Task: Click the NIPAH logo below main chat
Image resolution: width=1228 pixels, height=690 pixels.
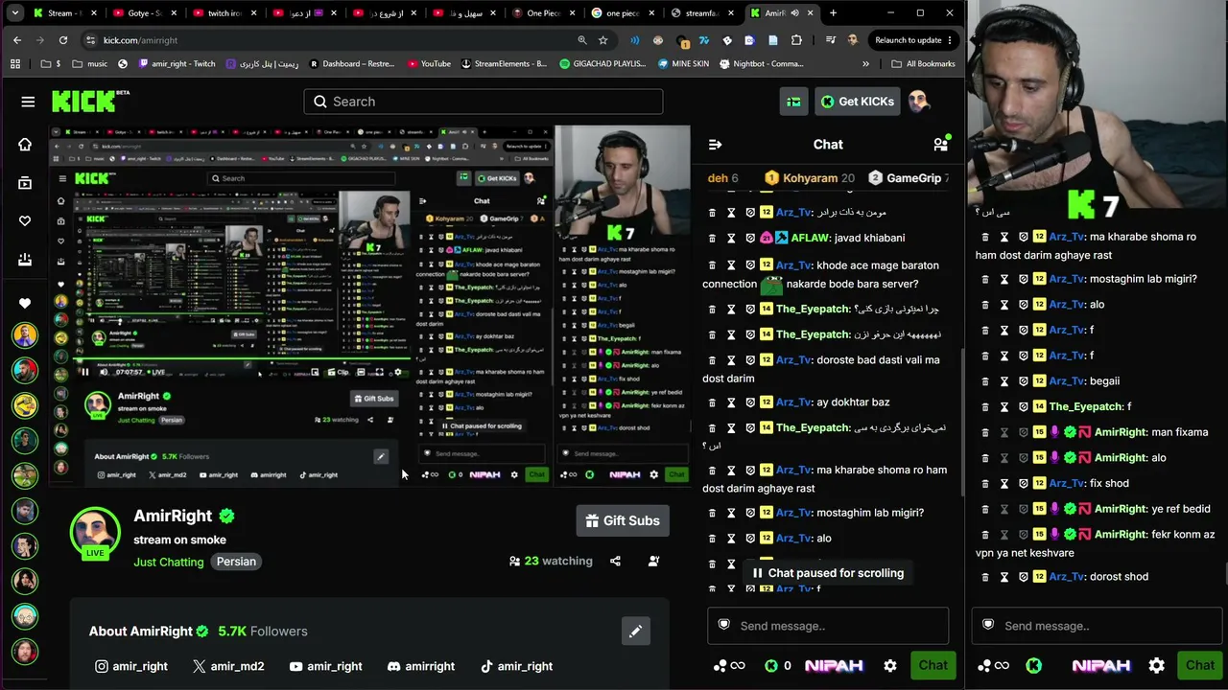Action: (834, 665)
